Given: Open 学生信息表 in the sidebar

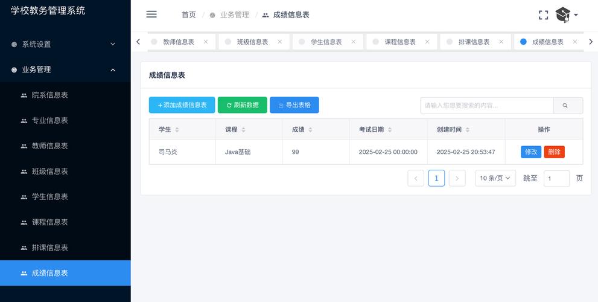Looking at the screenshot, I should (x=65, y=197).
